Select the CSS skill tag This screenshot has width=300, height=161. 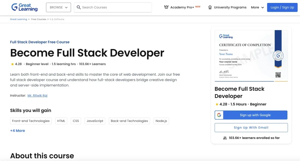pyautogui.click(x=76, y=121)
